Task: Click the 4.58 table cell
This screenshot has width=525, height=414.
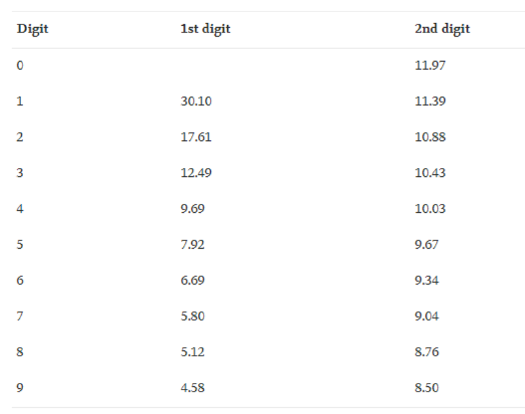Action: point(192,388)
